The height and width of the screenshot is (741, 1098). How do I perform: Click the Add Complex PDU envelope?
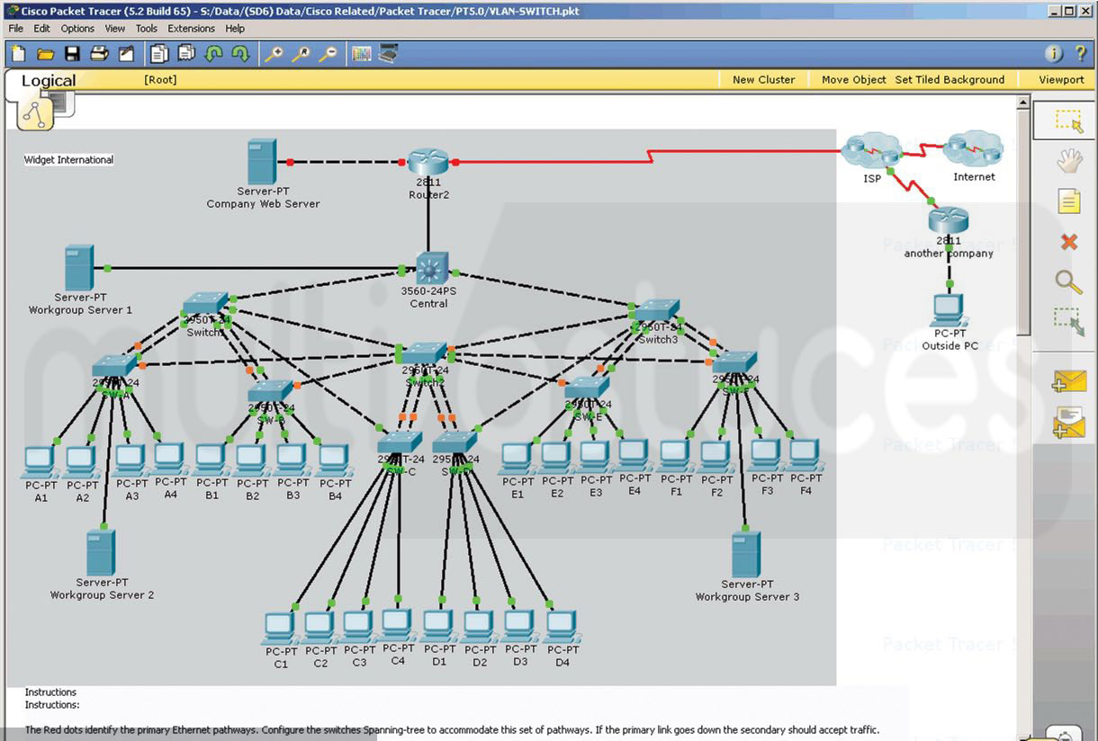click(x=1068, y=421)
